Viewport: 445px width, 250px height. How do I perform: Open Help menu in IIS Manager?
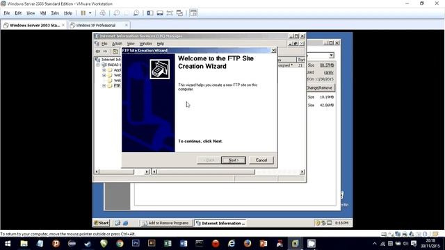(161, 44)
